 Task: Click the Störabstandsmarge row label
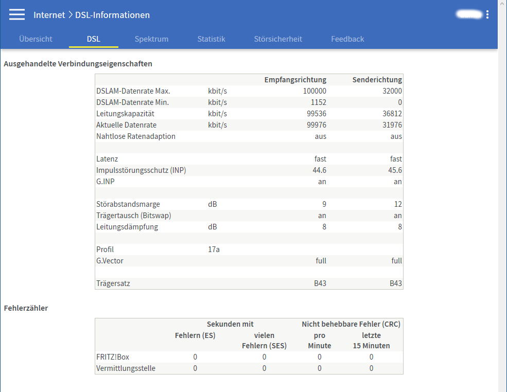pyautogui.click(x=128, y=204)
